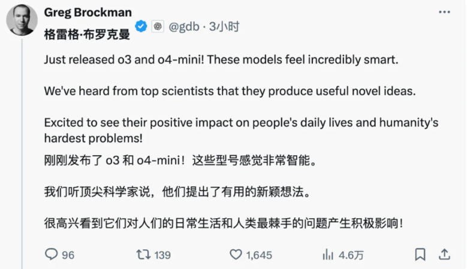Click the @gdb handle
Screen dimensions: 467x269
click(184, 26)
